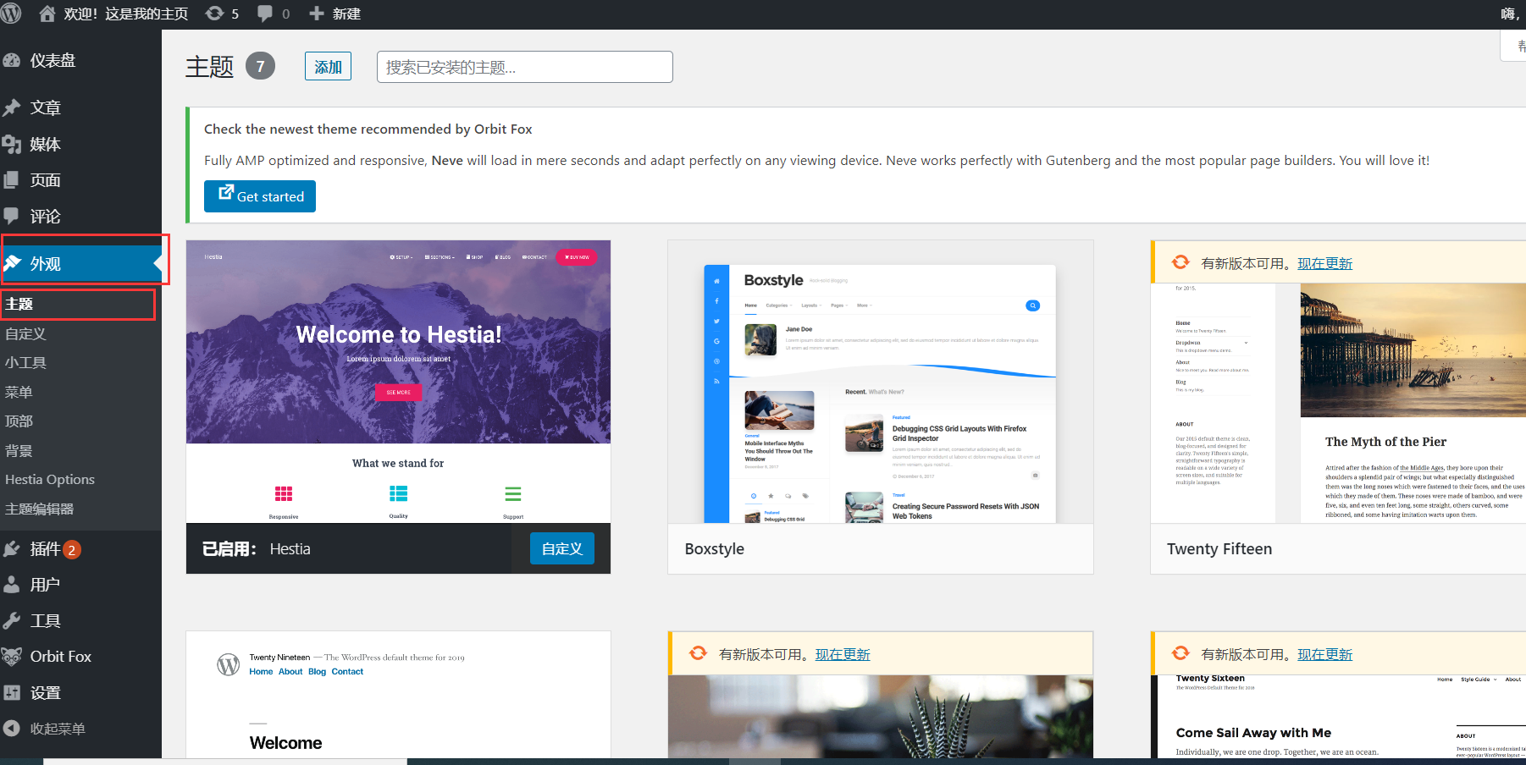1526x765 pixels.
Task: Click the 评论 comment icon in sidebar
Action: (x=11, y=216)
